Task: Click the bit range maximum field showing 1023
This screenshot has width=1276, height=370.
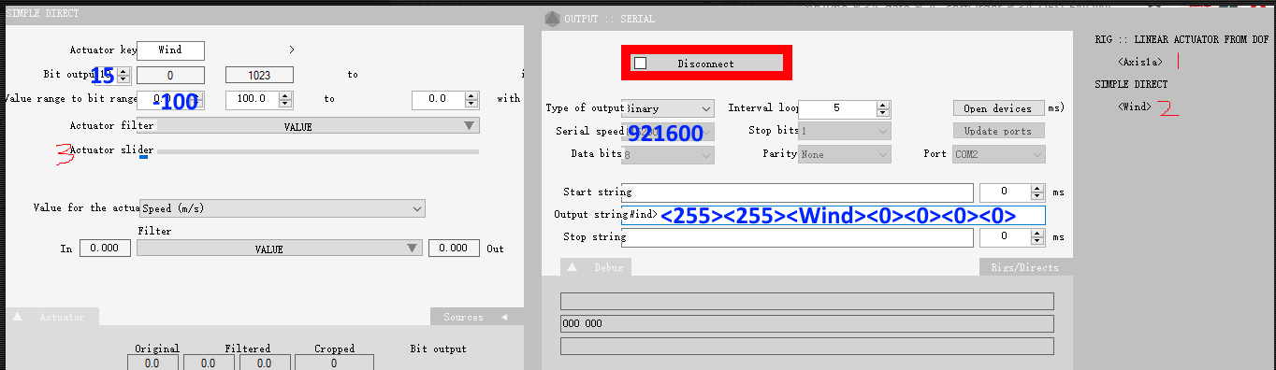Action: tap(260, 75)
